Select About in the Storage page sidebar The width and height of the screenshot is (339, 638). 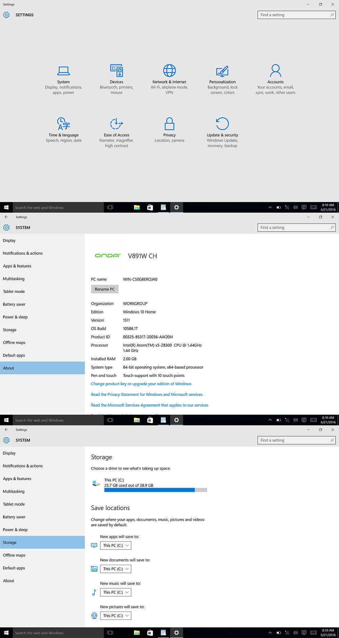point(42,581)
